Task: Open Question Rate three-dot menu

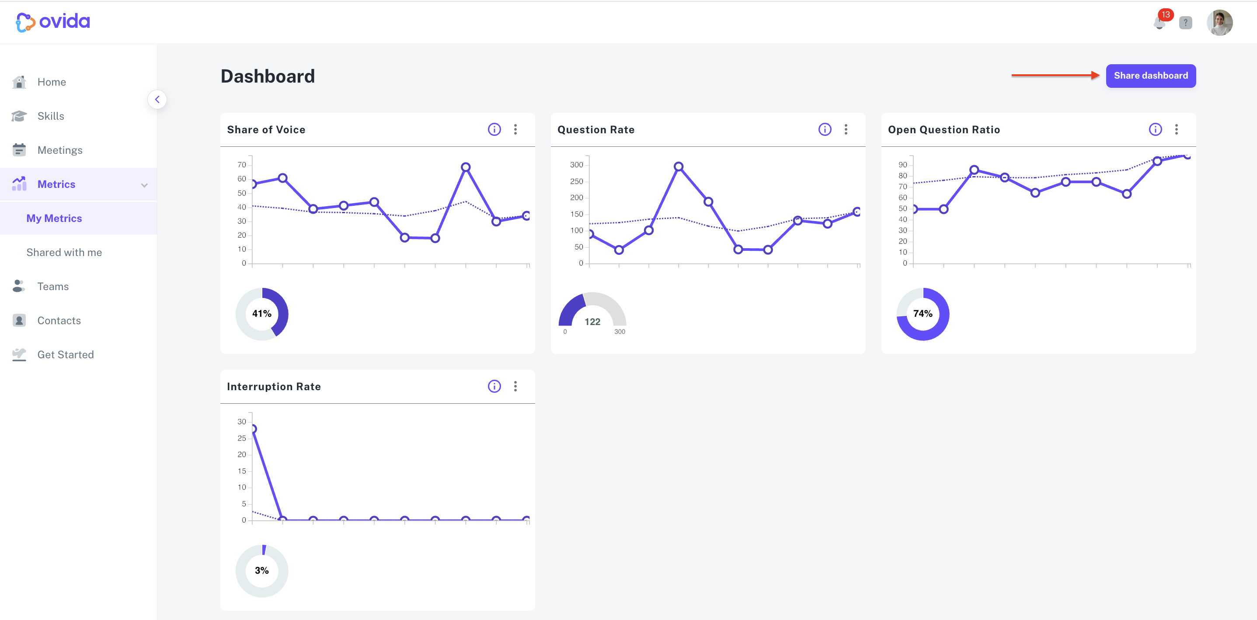Action: point(846,129)
